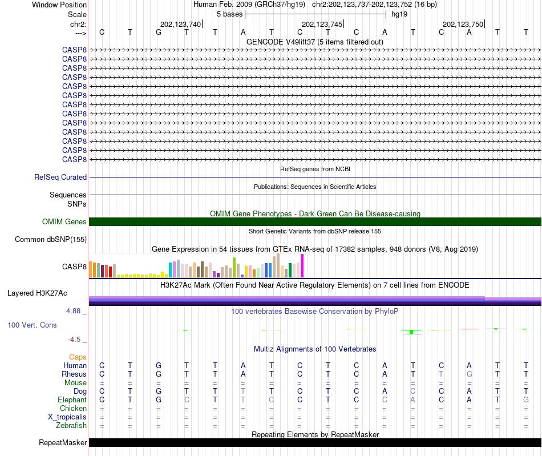
Task: Click the bright green PhyloP conservation bar
Action: (411, 332)
